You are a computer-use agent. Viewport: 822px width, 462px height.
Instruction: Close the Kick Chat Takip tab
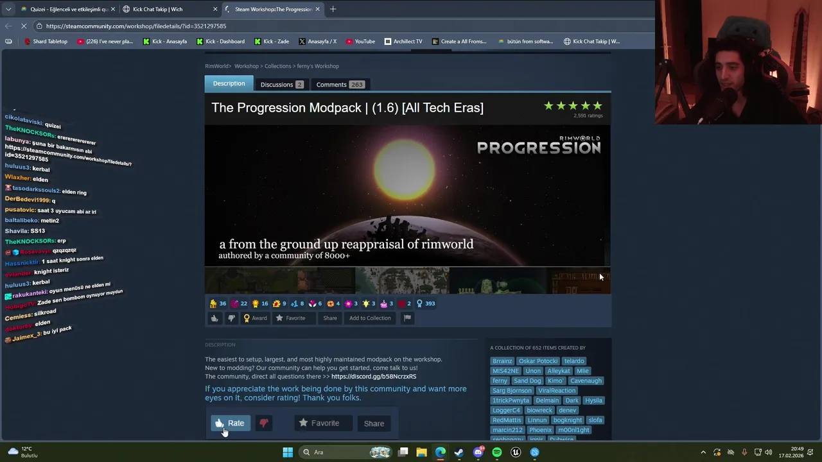tap(215, 9)
